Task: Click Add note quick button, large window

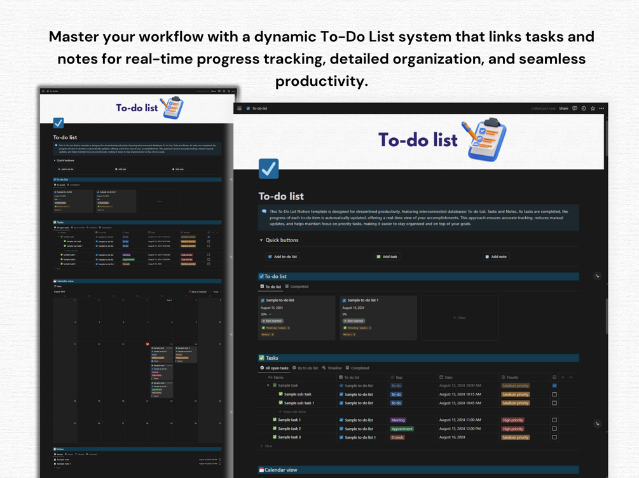Action: click(x=496, y=257)
